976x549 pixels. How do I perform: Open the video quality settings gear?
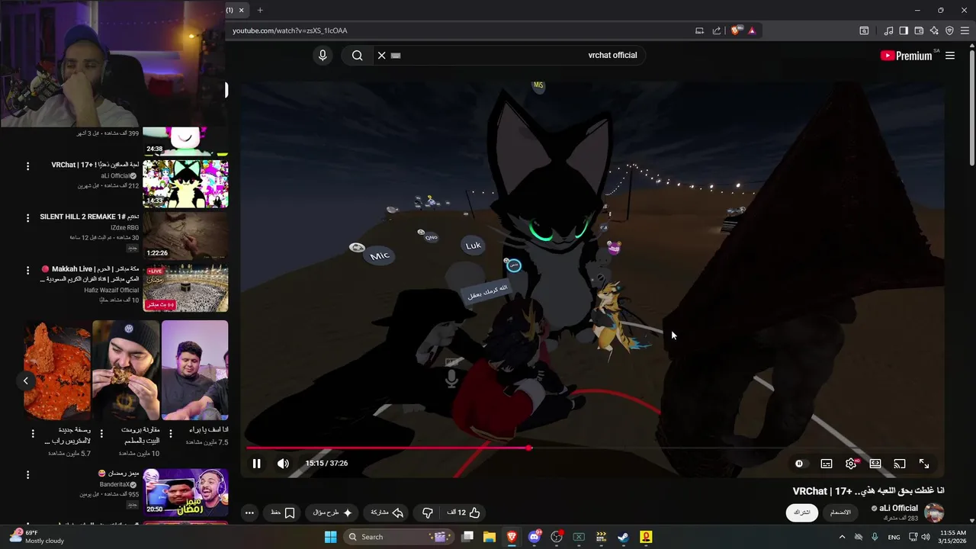click(851, 464)
